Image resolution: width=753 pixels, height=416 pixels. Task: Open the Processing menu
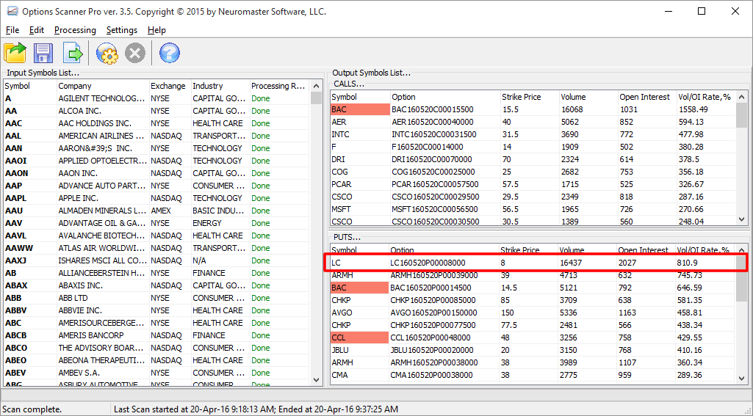75,30
